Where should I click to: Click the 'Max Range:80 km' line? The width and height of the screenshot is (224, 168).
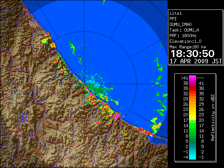point(188,47)
